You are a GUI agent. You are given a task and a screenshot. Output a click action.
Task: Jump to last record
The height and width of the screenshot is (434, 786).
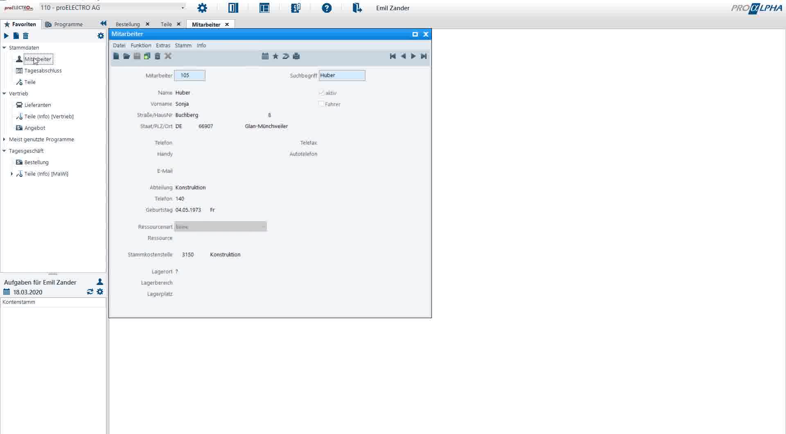[424, 56]
